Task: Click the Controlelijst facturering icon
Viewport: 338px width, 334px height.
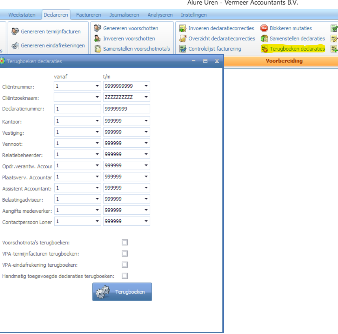Action: [183, 49]
